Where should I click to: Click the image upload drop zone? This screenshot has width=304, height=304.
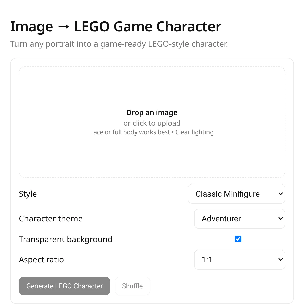pyautogui.click(x=152, y=122)
